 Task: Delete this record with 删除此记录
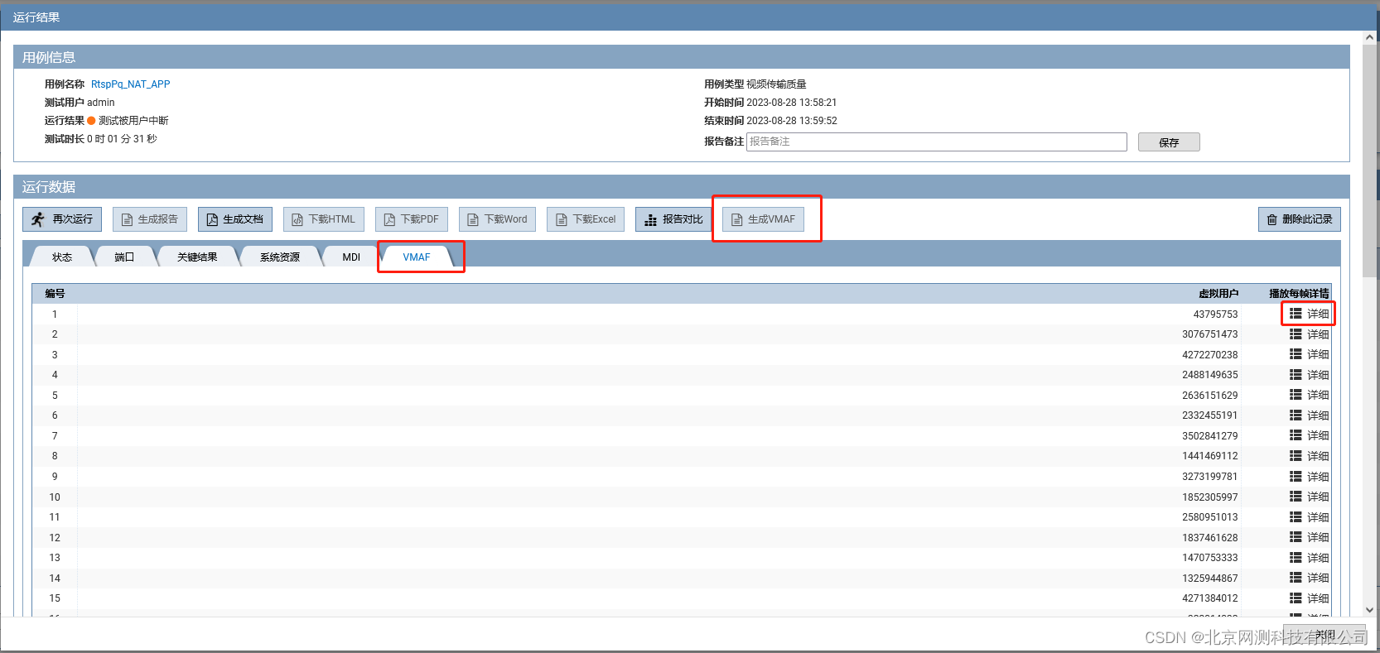1299,219
